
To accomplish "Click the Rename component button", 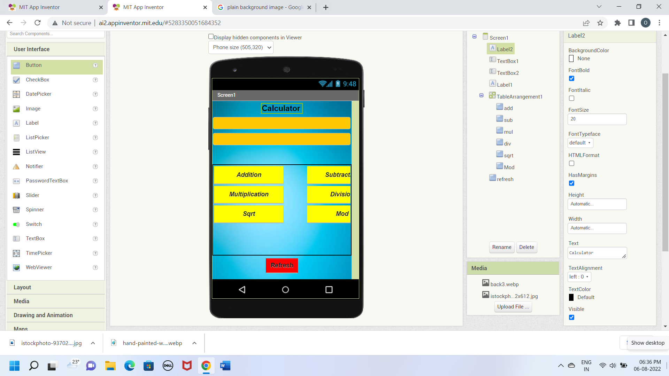I will click(x=502, y=247).
